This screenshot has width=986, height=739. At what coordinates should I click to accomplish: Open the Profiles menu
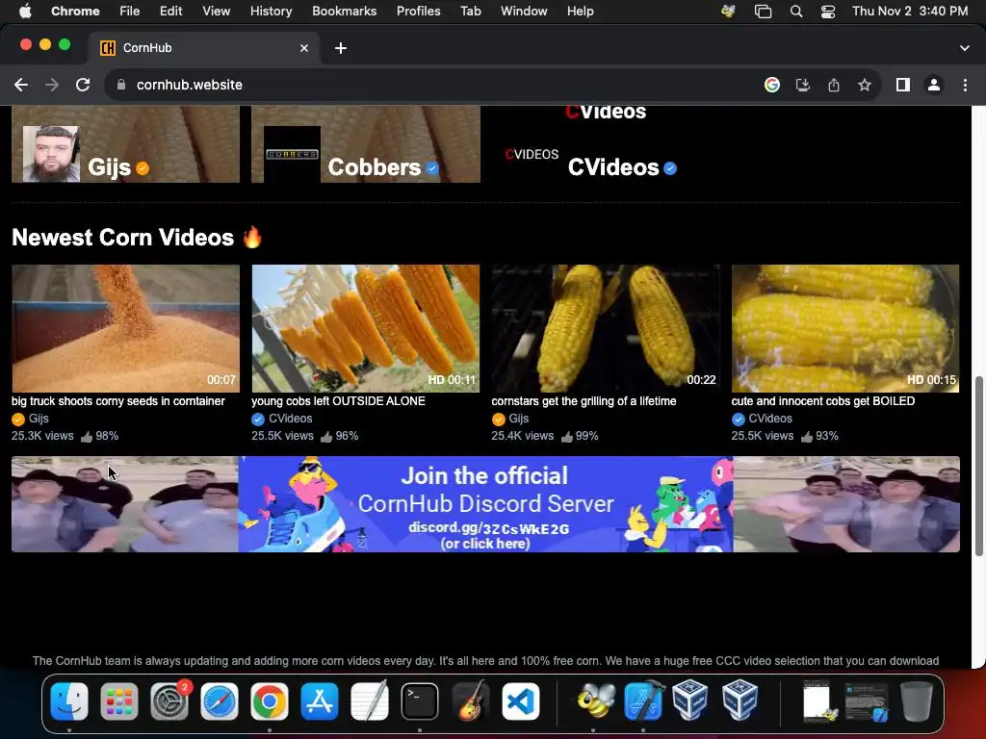click(418, 12)
